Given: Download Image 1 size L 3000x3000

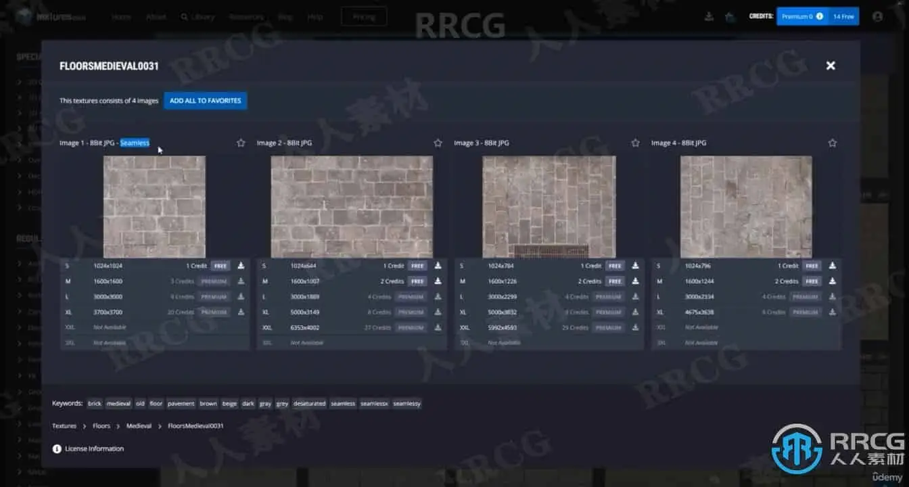Looking at the screenshot, I should (x=241, y=297).
